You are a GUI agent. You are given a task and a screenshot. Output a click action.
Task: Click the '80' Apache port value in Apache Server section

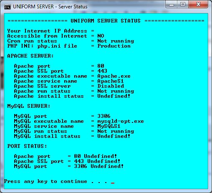tap(101, 66)
